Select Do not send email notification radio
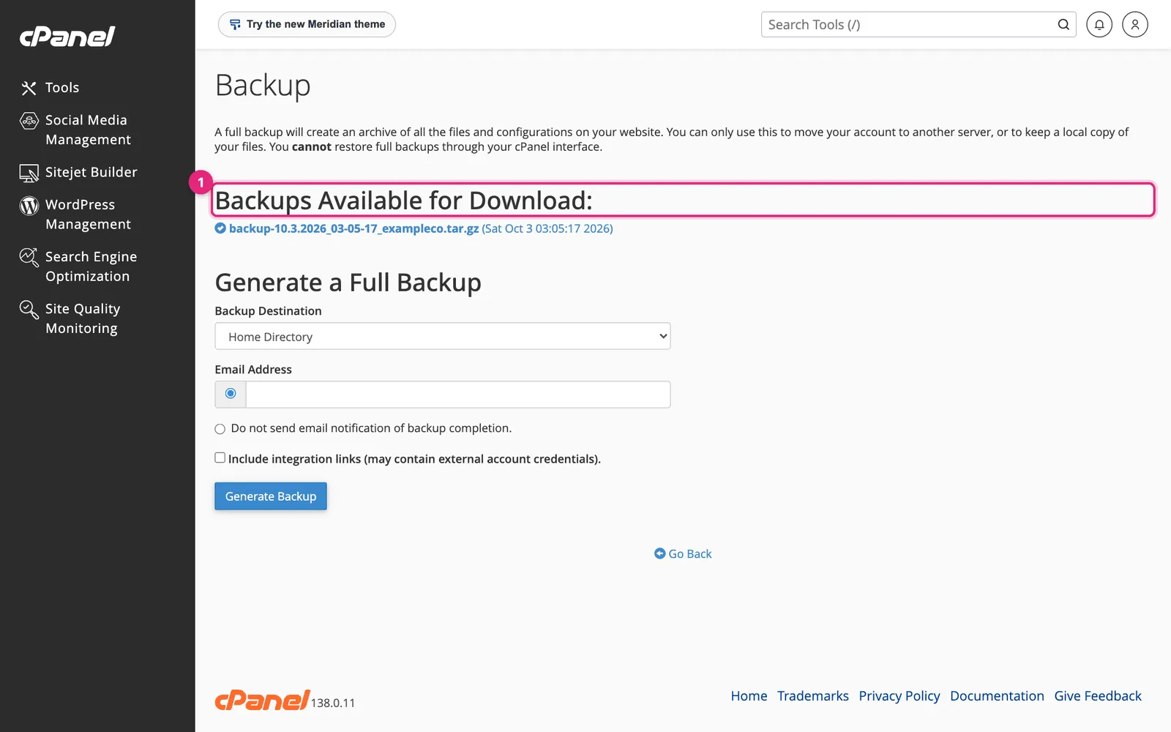Image resolution: width=1171 pixels, height=732 pixels. [220, 429]
